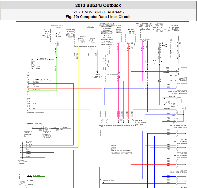Viewport: 197px width, 188px height.
Task: Click the "NEUTRAL POSITION SWITCH" label
Action: pos(27,181)
